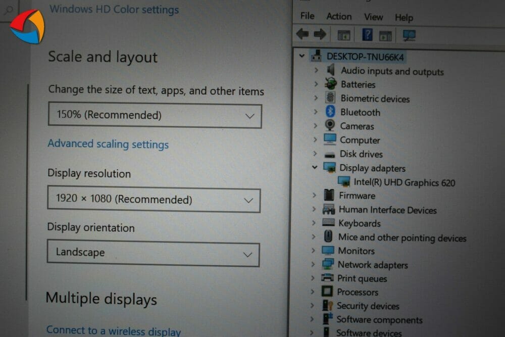Click the Settings window vertical scrollbar
This screenshot has height=337, width=505.
(27, 192)
